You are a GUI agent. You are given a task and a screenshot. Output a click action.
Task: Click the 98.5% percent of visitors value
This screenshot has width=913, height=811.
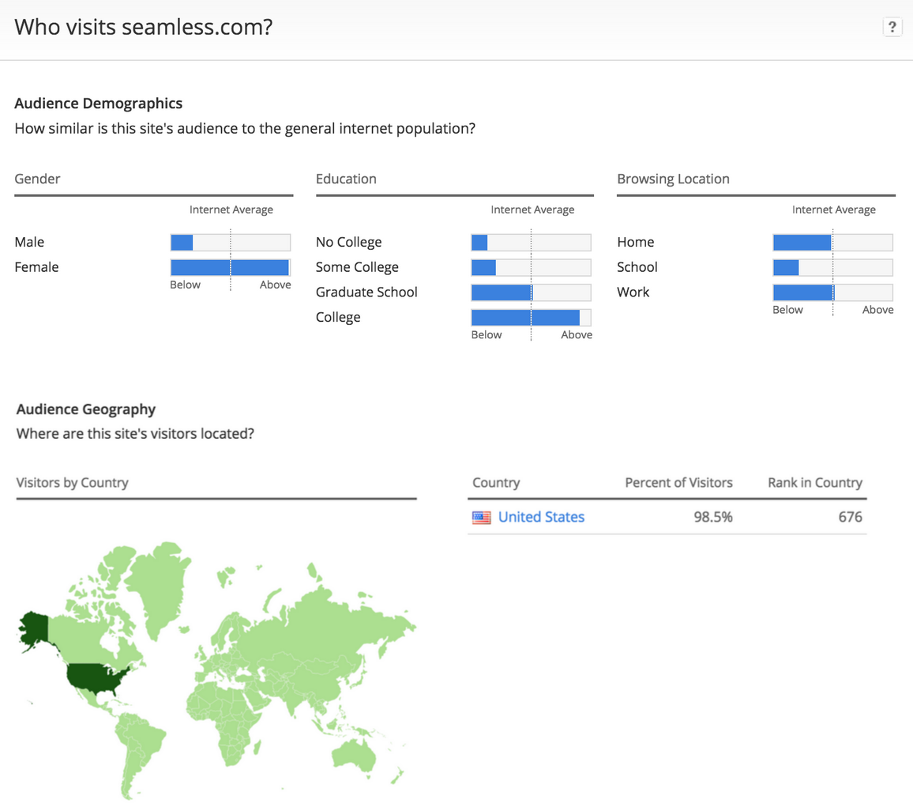click(712, 518)
